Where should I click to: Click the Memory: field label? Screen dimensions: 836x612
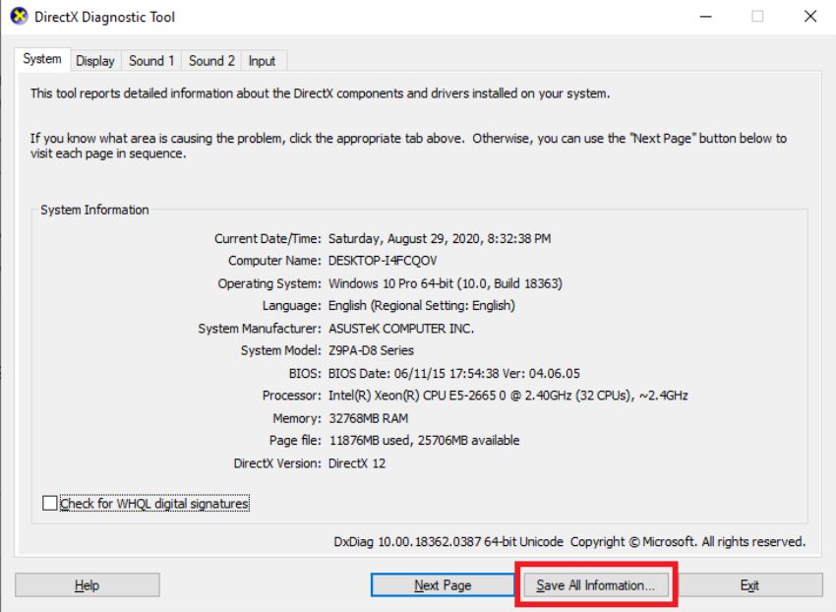[x=297, y=418]
